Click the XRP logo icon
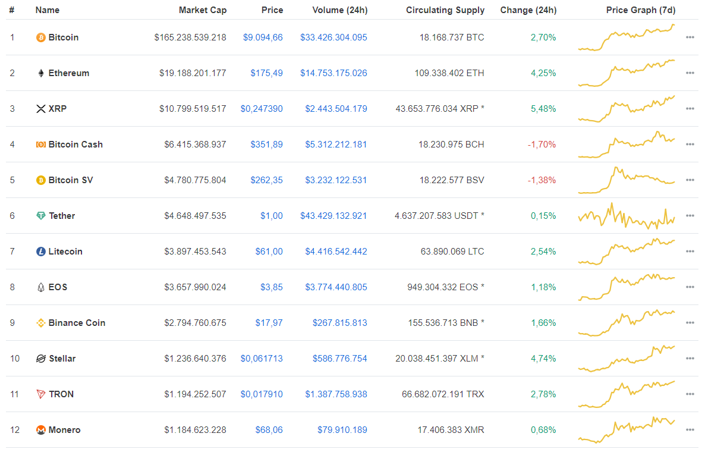Image resolution: width=705 pixels, height=449 pixels. click(40, 109)
